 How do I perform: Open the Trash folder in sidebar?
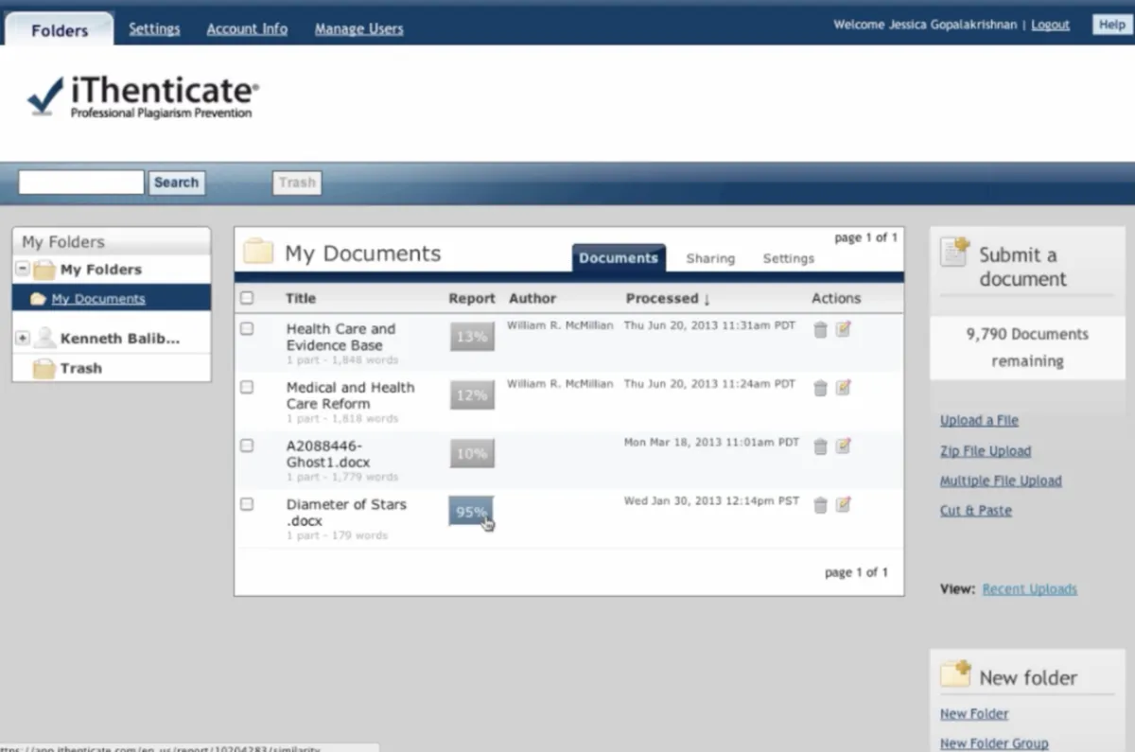(x=81, y=368)
